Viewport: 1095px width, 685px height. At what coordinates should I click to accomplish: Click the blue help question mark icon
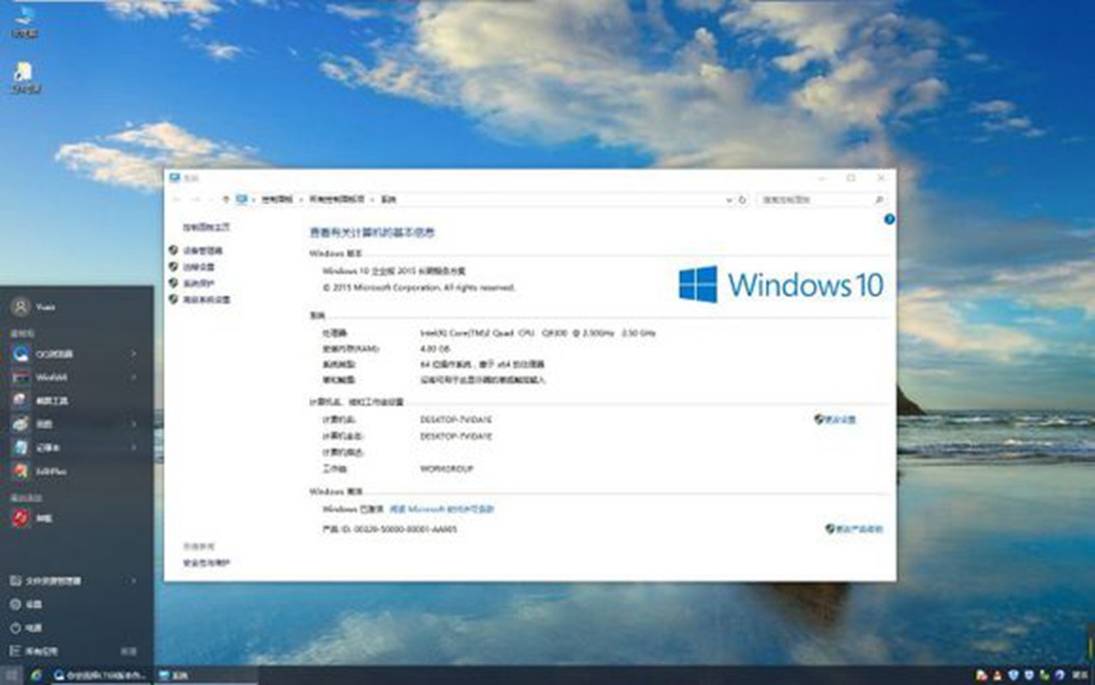click(889, 219)
